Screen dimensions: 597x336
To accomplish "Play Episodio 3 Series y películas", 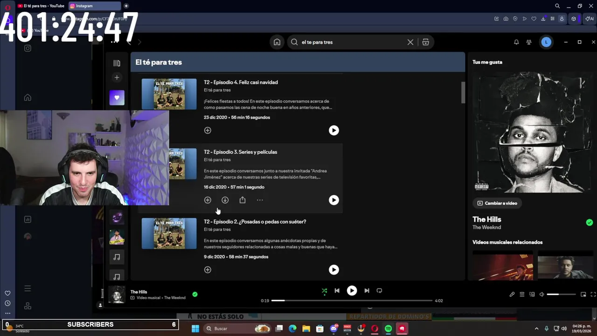I will [333, 200].
